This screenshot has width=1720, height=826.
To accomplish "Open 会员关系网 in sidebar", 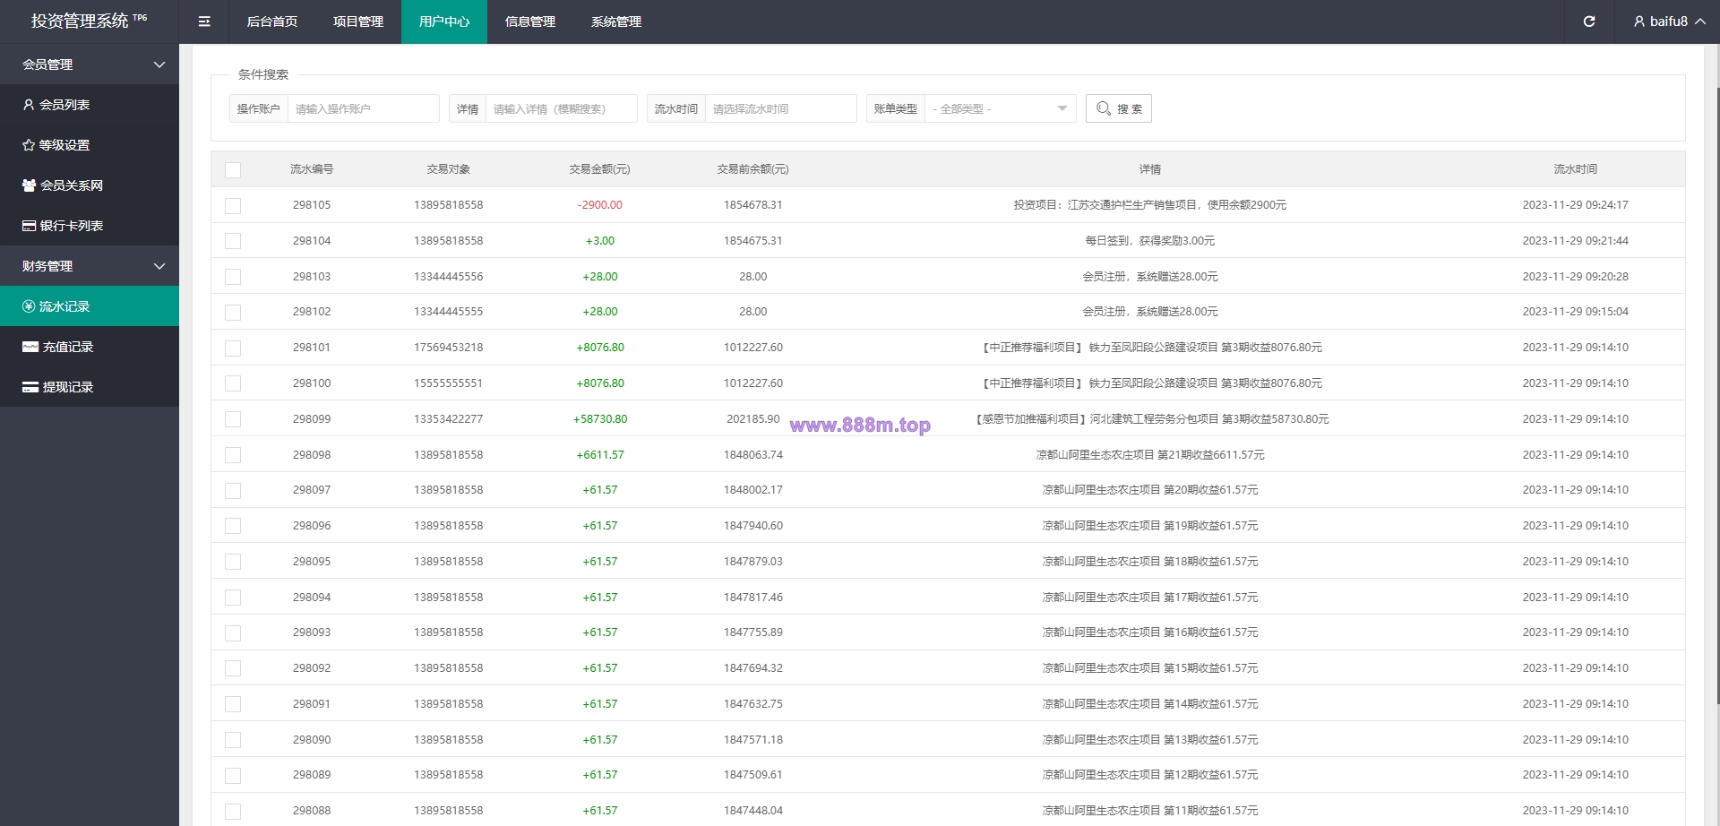I will tap(90, 185).
